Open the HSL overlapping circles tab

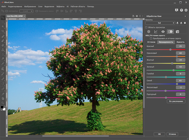pos(170,32)
